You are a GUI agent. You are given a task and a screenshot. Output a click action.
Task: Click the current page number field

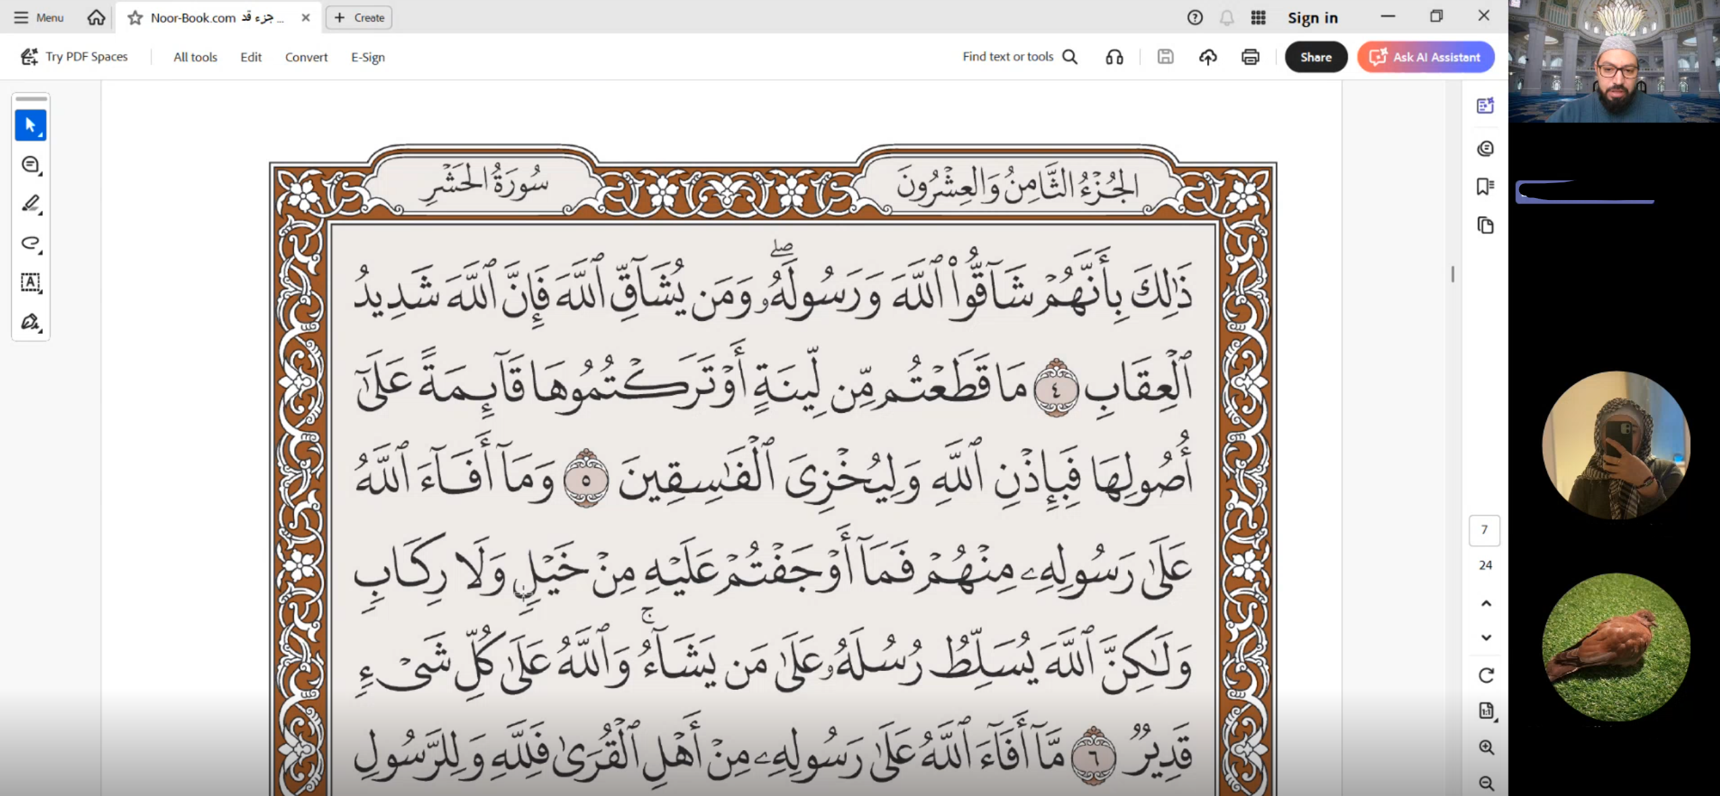click(1484, 530)
